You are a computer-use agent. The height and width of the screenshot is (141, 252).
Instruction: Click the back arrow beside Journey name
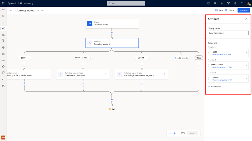11,10
